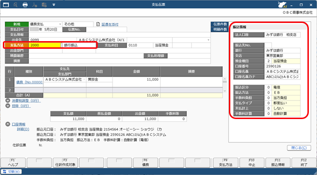
Task: Click the F9 支払方法 button
Action: [226, 163]
